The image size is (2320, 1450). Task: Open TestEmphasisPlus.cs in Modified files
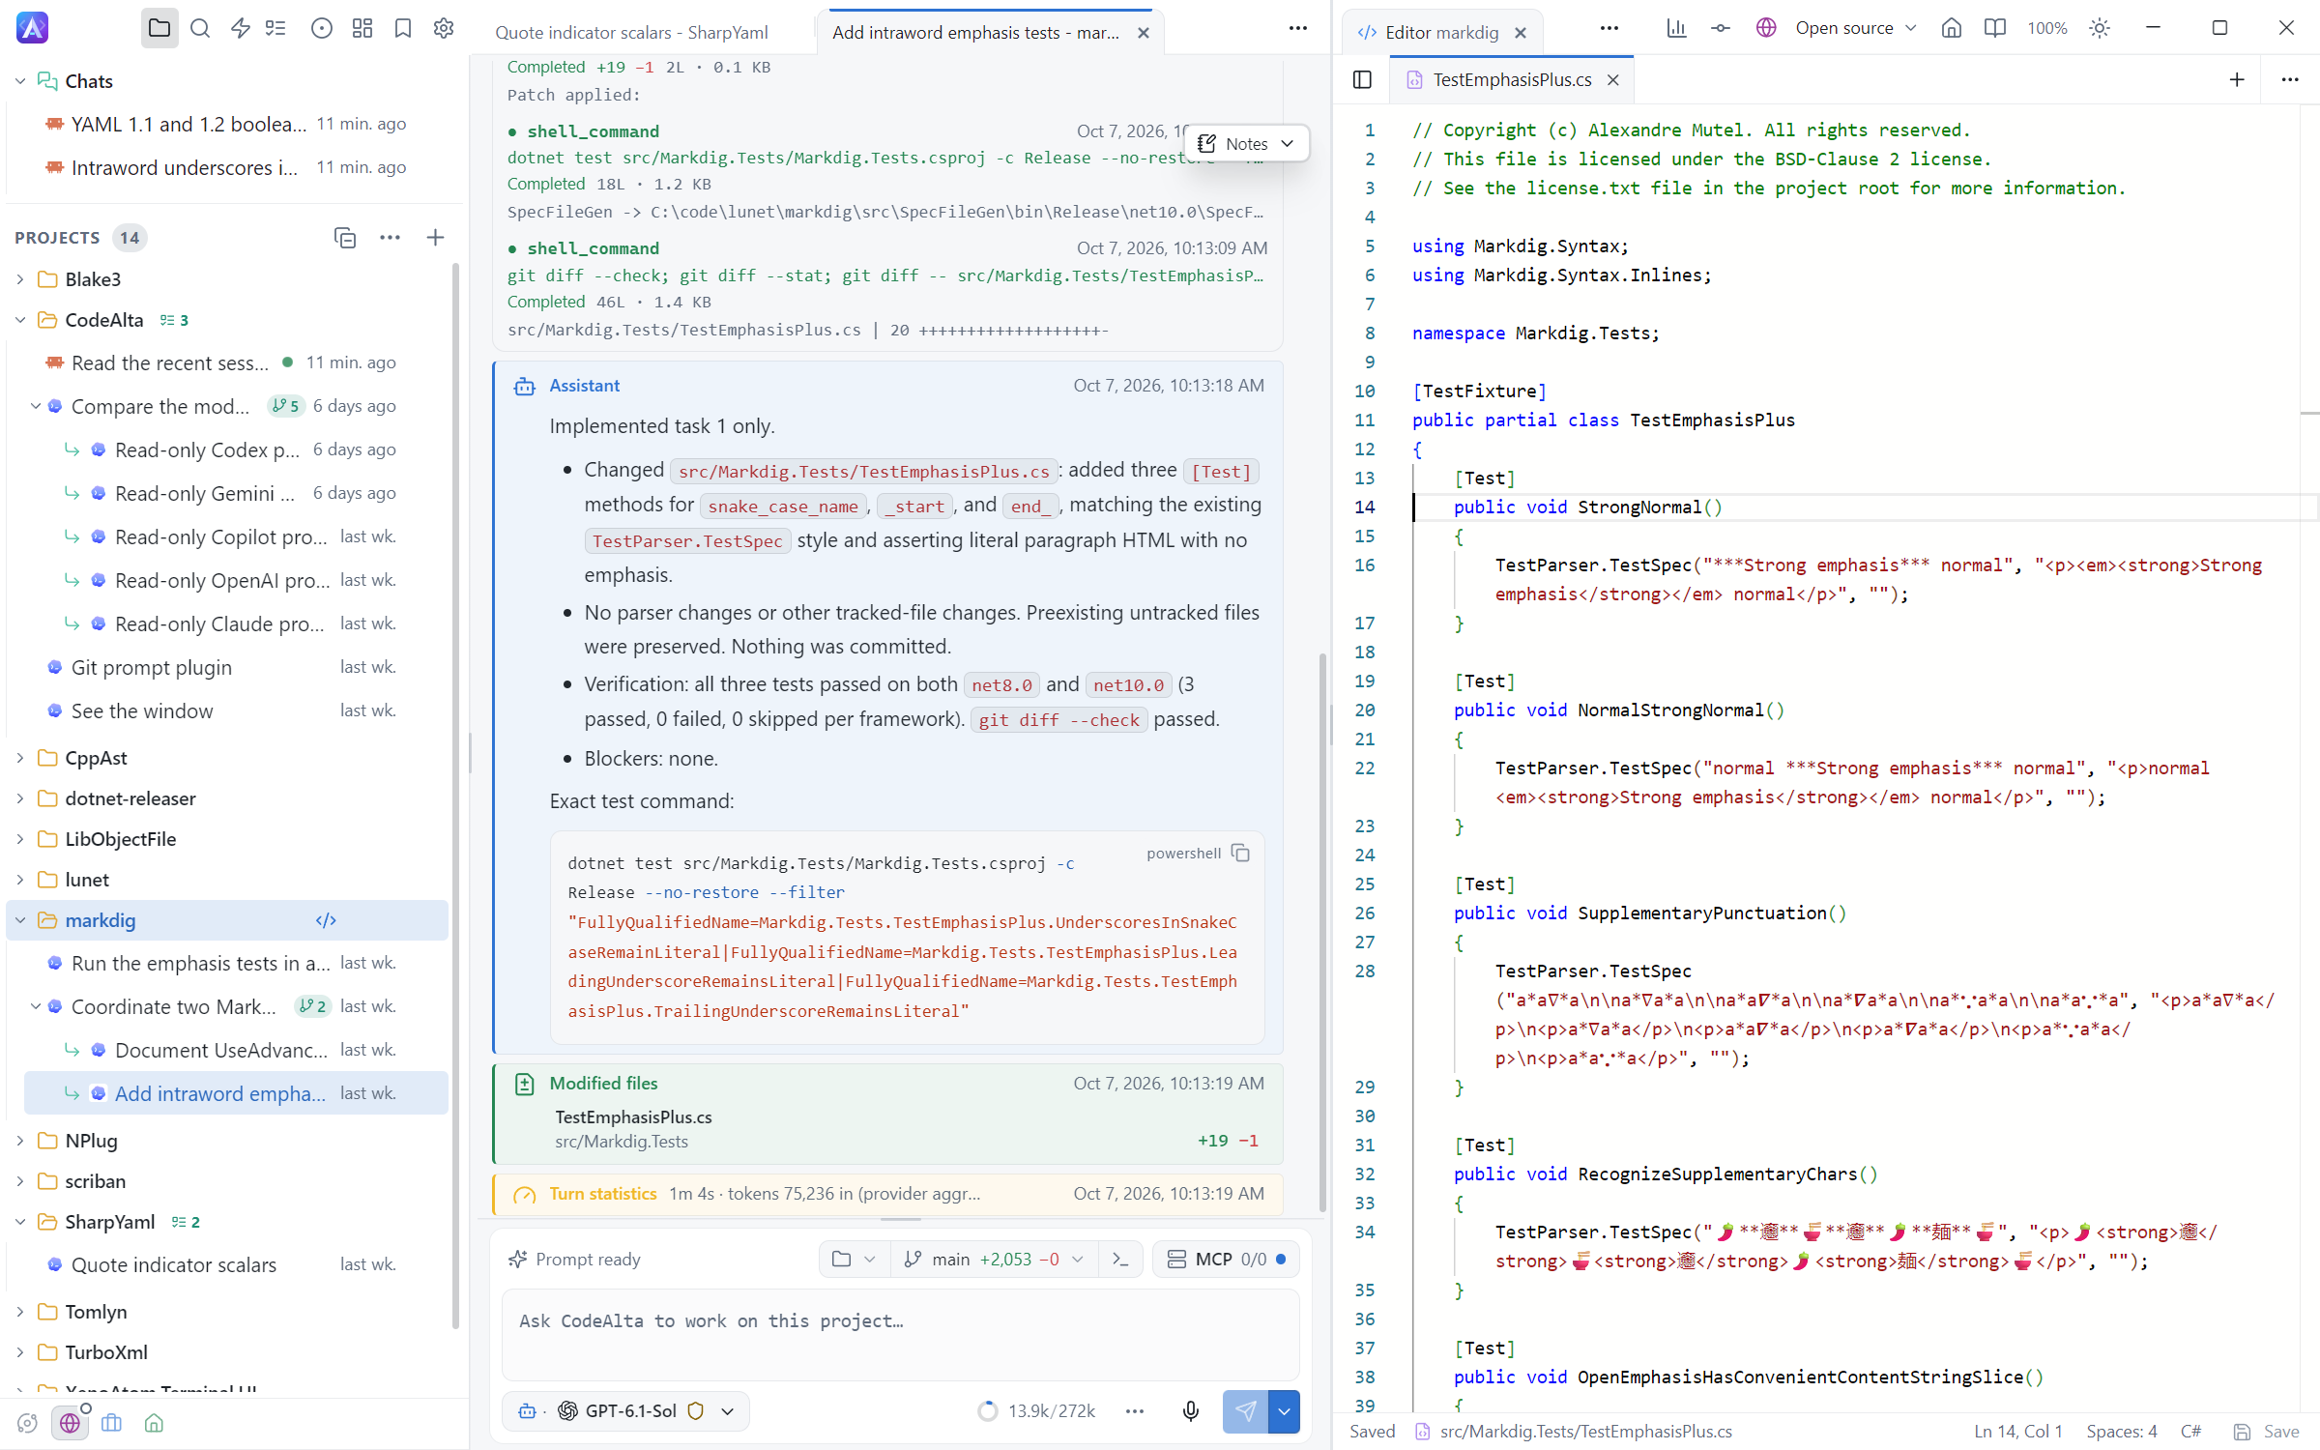[633, 1116]
